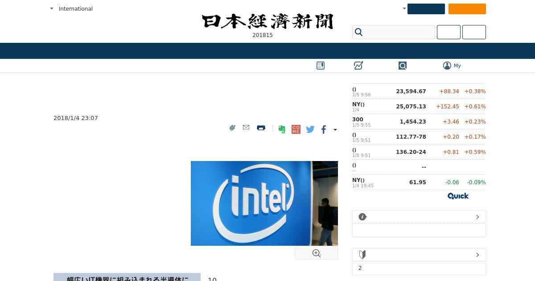Click the info circle icon in the sidebar box
This screenshot has height=281, width=535.
(362, 217)
